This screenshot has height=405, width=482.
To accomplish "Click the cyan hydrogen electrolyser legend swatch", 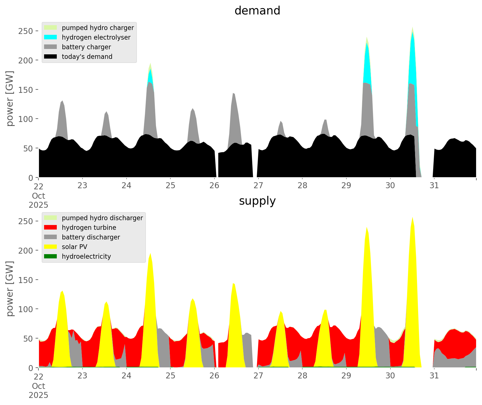I will coord(51,37).
